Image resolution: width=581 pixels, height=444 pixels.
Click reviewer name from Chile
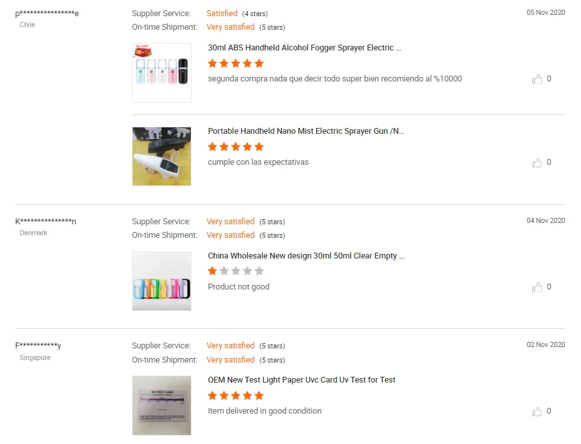[x=47, y=14]
